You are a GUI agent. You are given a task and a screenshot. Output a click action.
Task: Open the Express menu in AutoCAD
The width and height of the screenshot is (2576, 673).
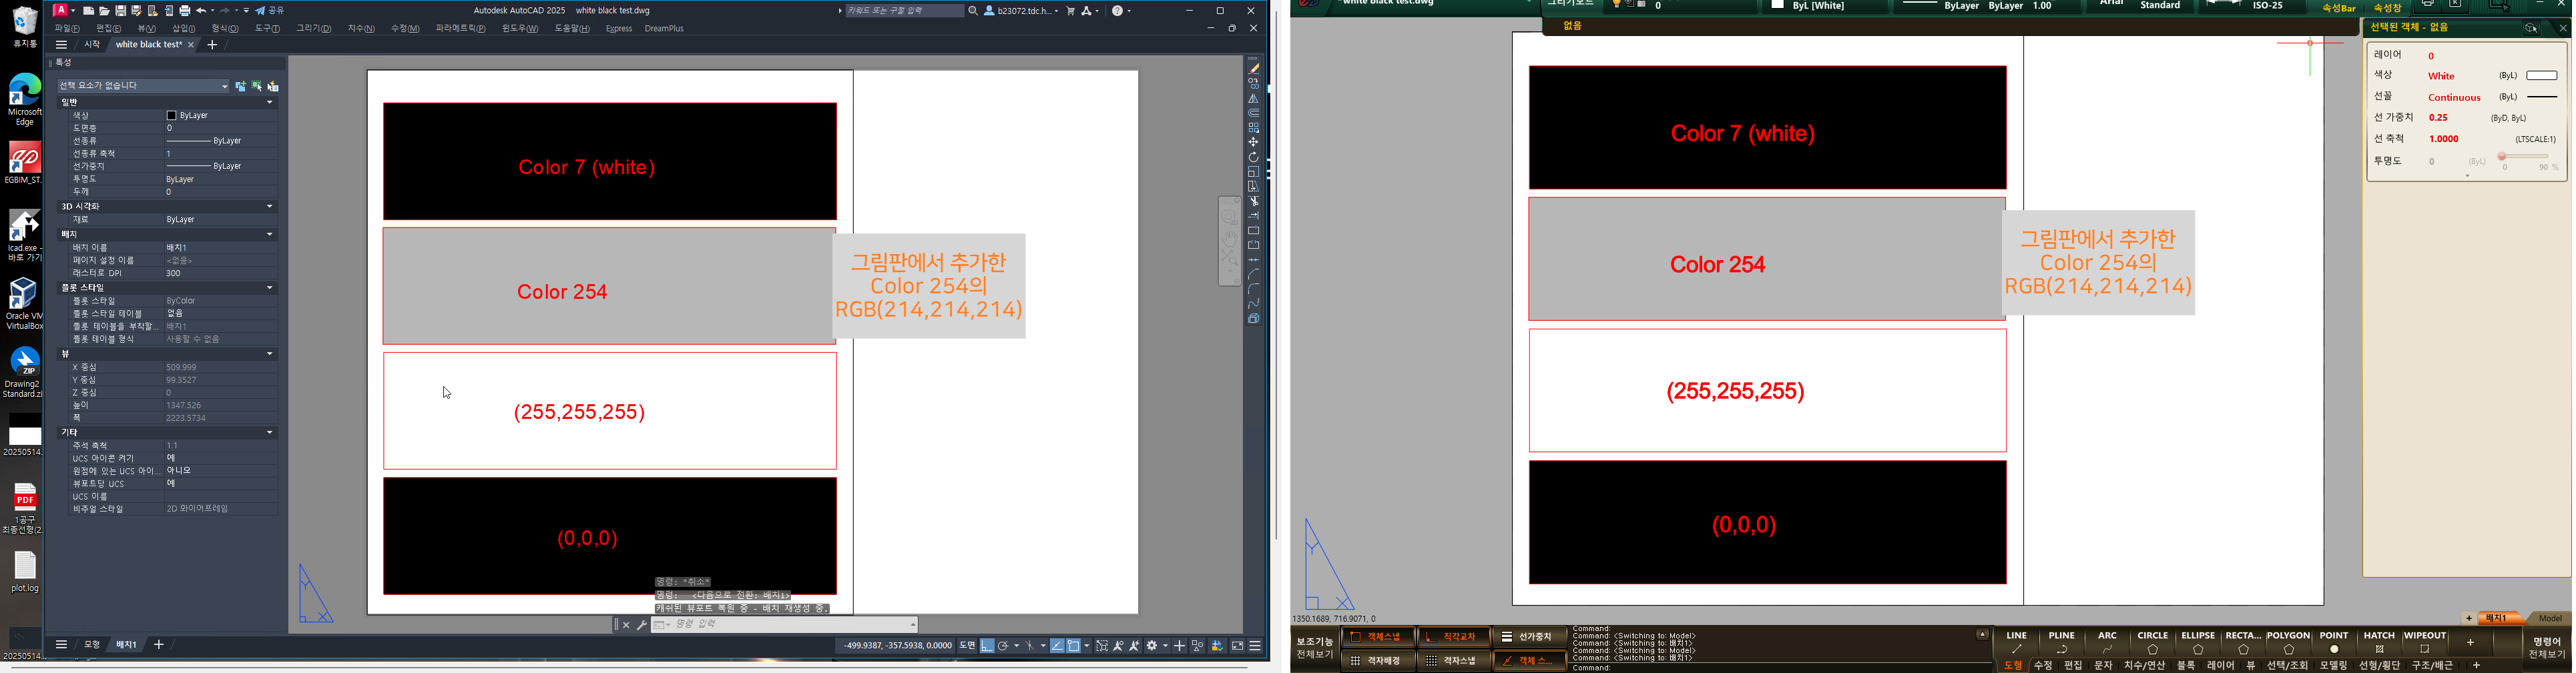click(x=619, y=29)
